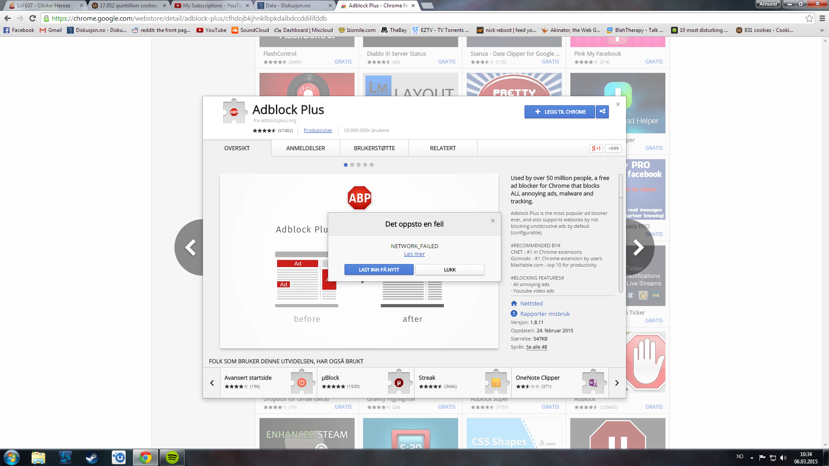Open Steam from the taskbar
The height and width of the screenshot is (466, 829).
point(92,457)
